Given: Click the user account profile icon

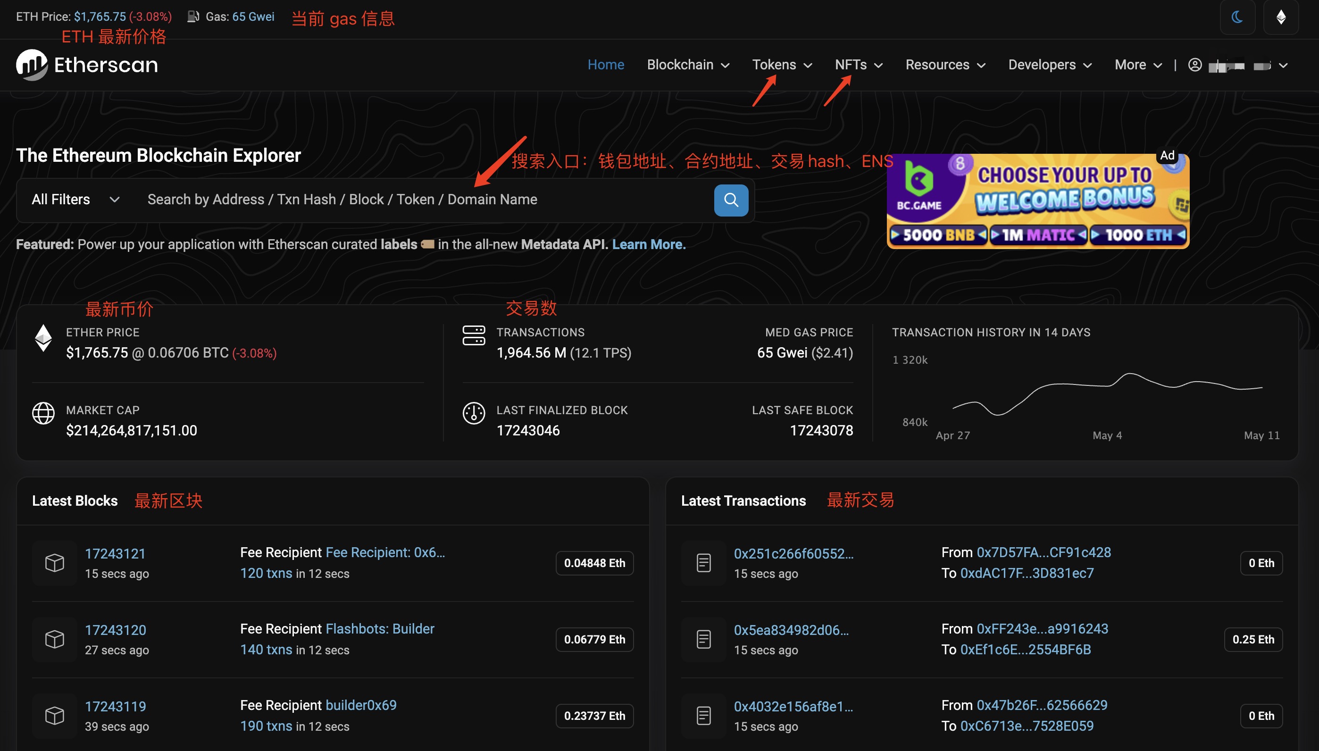Looking at the screenshot, I should coord(1195,65).
